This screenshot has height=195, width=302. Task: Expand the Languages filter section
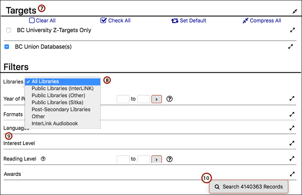(292, 128)
